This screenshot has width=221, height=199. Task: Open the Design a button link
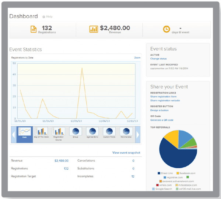tap(159, 110)
